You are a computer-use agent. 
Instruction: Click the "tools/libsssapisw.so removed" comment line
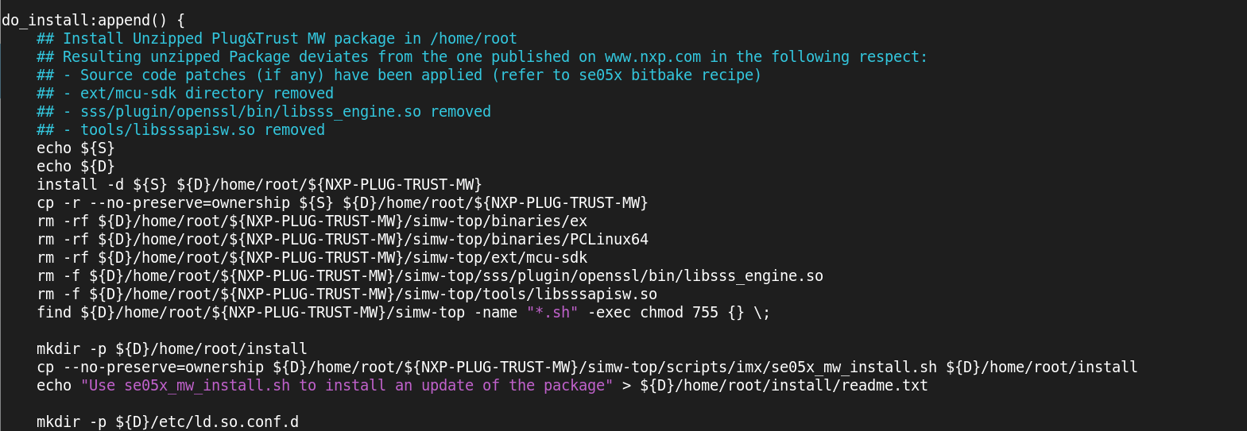pyautogui.click(x=202, y=129)
